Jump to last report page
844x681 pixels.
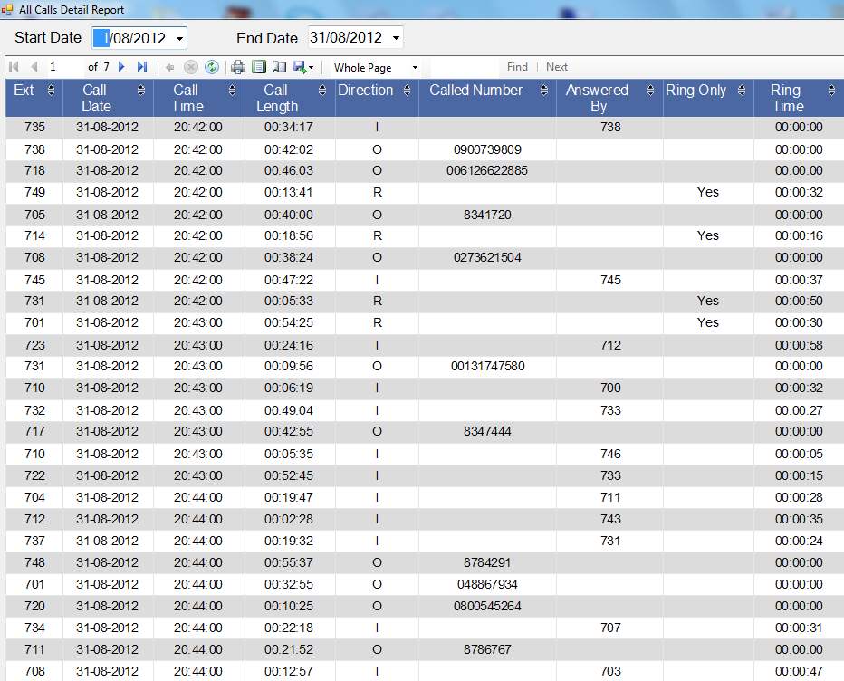pos(141,67)
